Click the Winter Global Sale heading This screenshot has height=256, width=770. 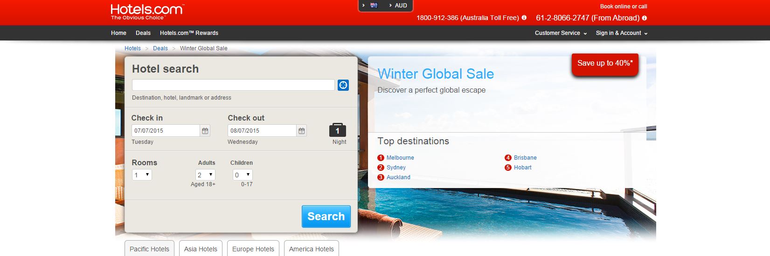(436, 74)
